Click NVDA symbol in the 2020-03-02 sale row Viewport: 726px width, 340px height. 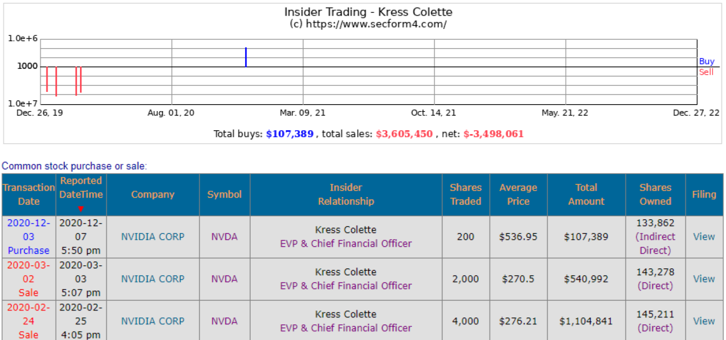224,279
